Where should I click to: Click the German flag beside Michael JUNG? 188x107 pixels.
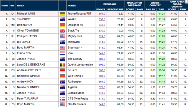tap(63, 14)
